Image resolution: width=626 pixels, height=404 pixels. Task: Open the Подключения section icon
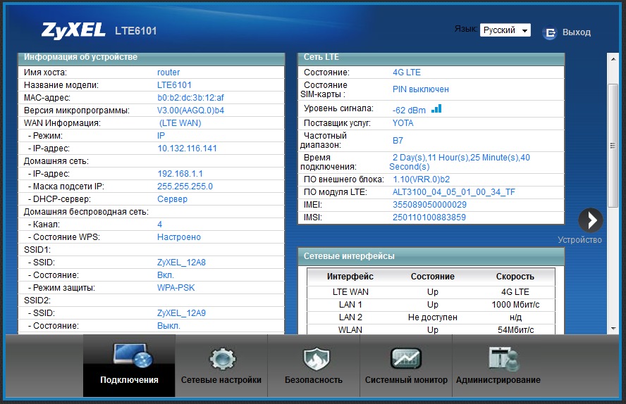(133, 355)
